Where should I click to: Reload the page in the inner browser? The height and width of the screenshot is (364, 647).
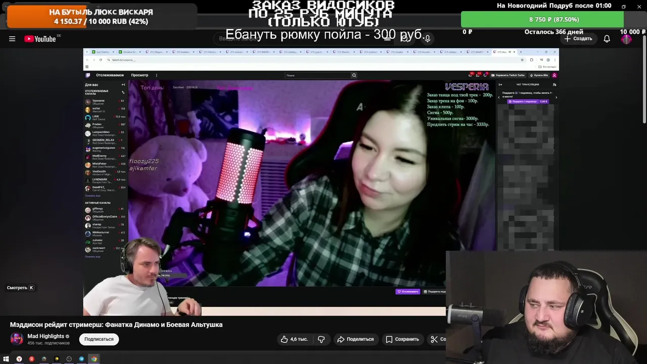pyautogui.click(x=101, y=60)
